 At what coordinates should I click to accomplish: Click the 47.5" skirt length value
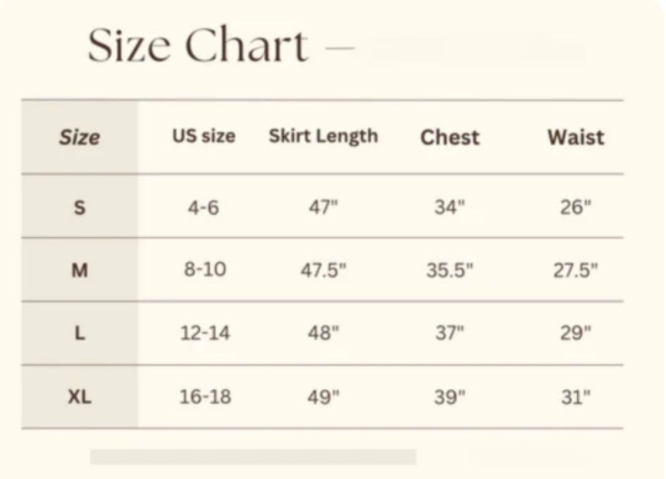pyautogui.click(x=323, y=270)
